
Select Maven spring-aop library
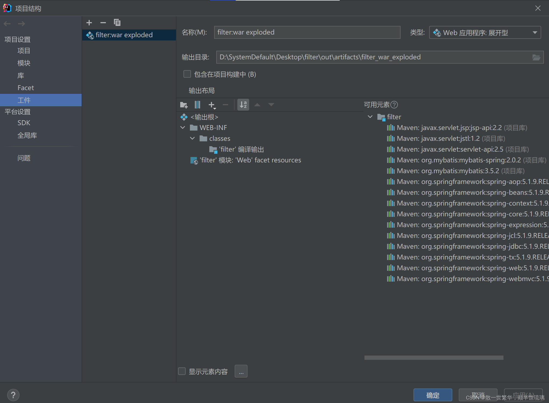(468, 182)
